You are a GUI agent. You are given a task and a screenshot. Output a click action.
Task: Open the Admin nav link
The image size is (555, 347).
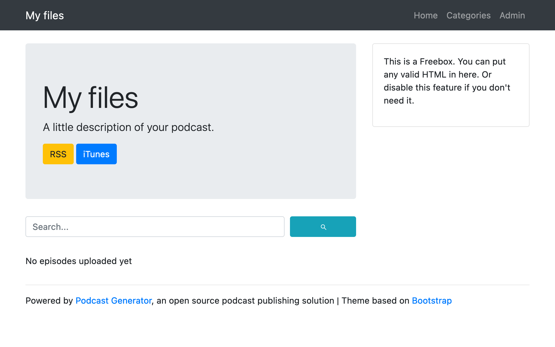[x=512, y=15]
